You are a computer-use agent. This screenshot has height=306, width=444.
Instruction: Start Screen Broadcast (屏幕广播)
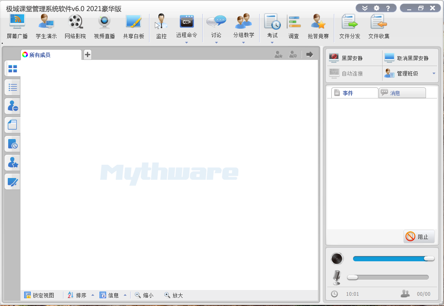click(17, 26)
